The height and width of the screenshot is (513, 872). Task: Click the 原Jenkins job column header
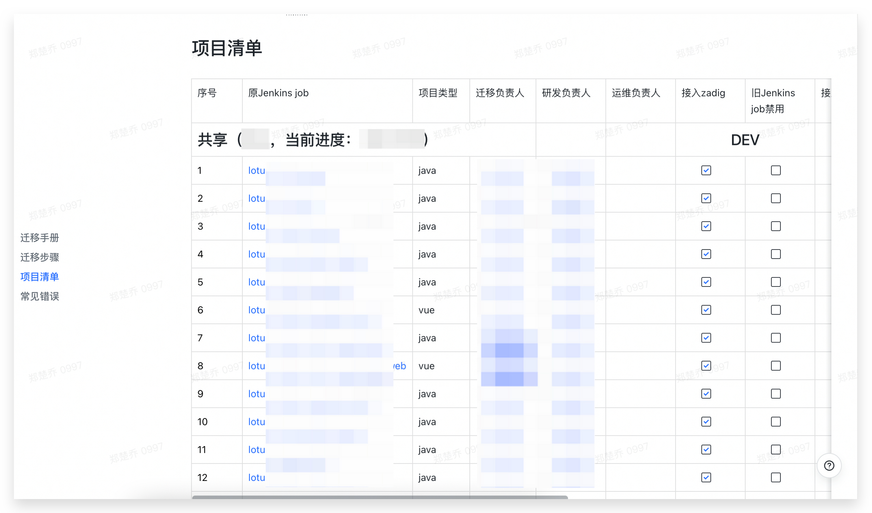(278, 93)
